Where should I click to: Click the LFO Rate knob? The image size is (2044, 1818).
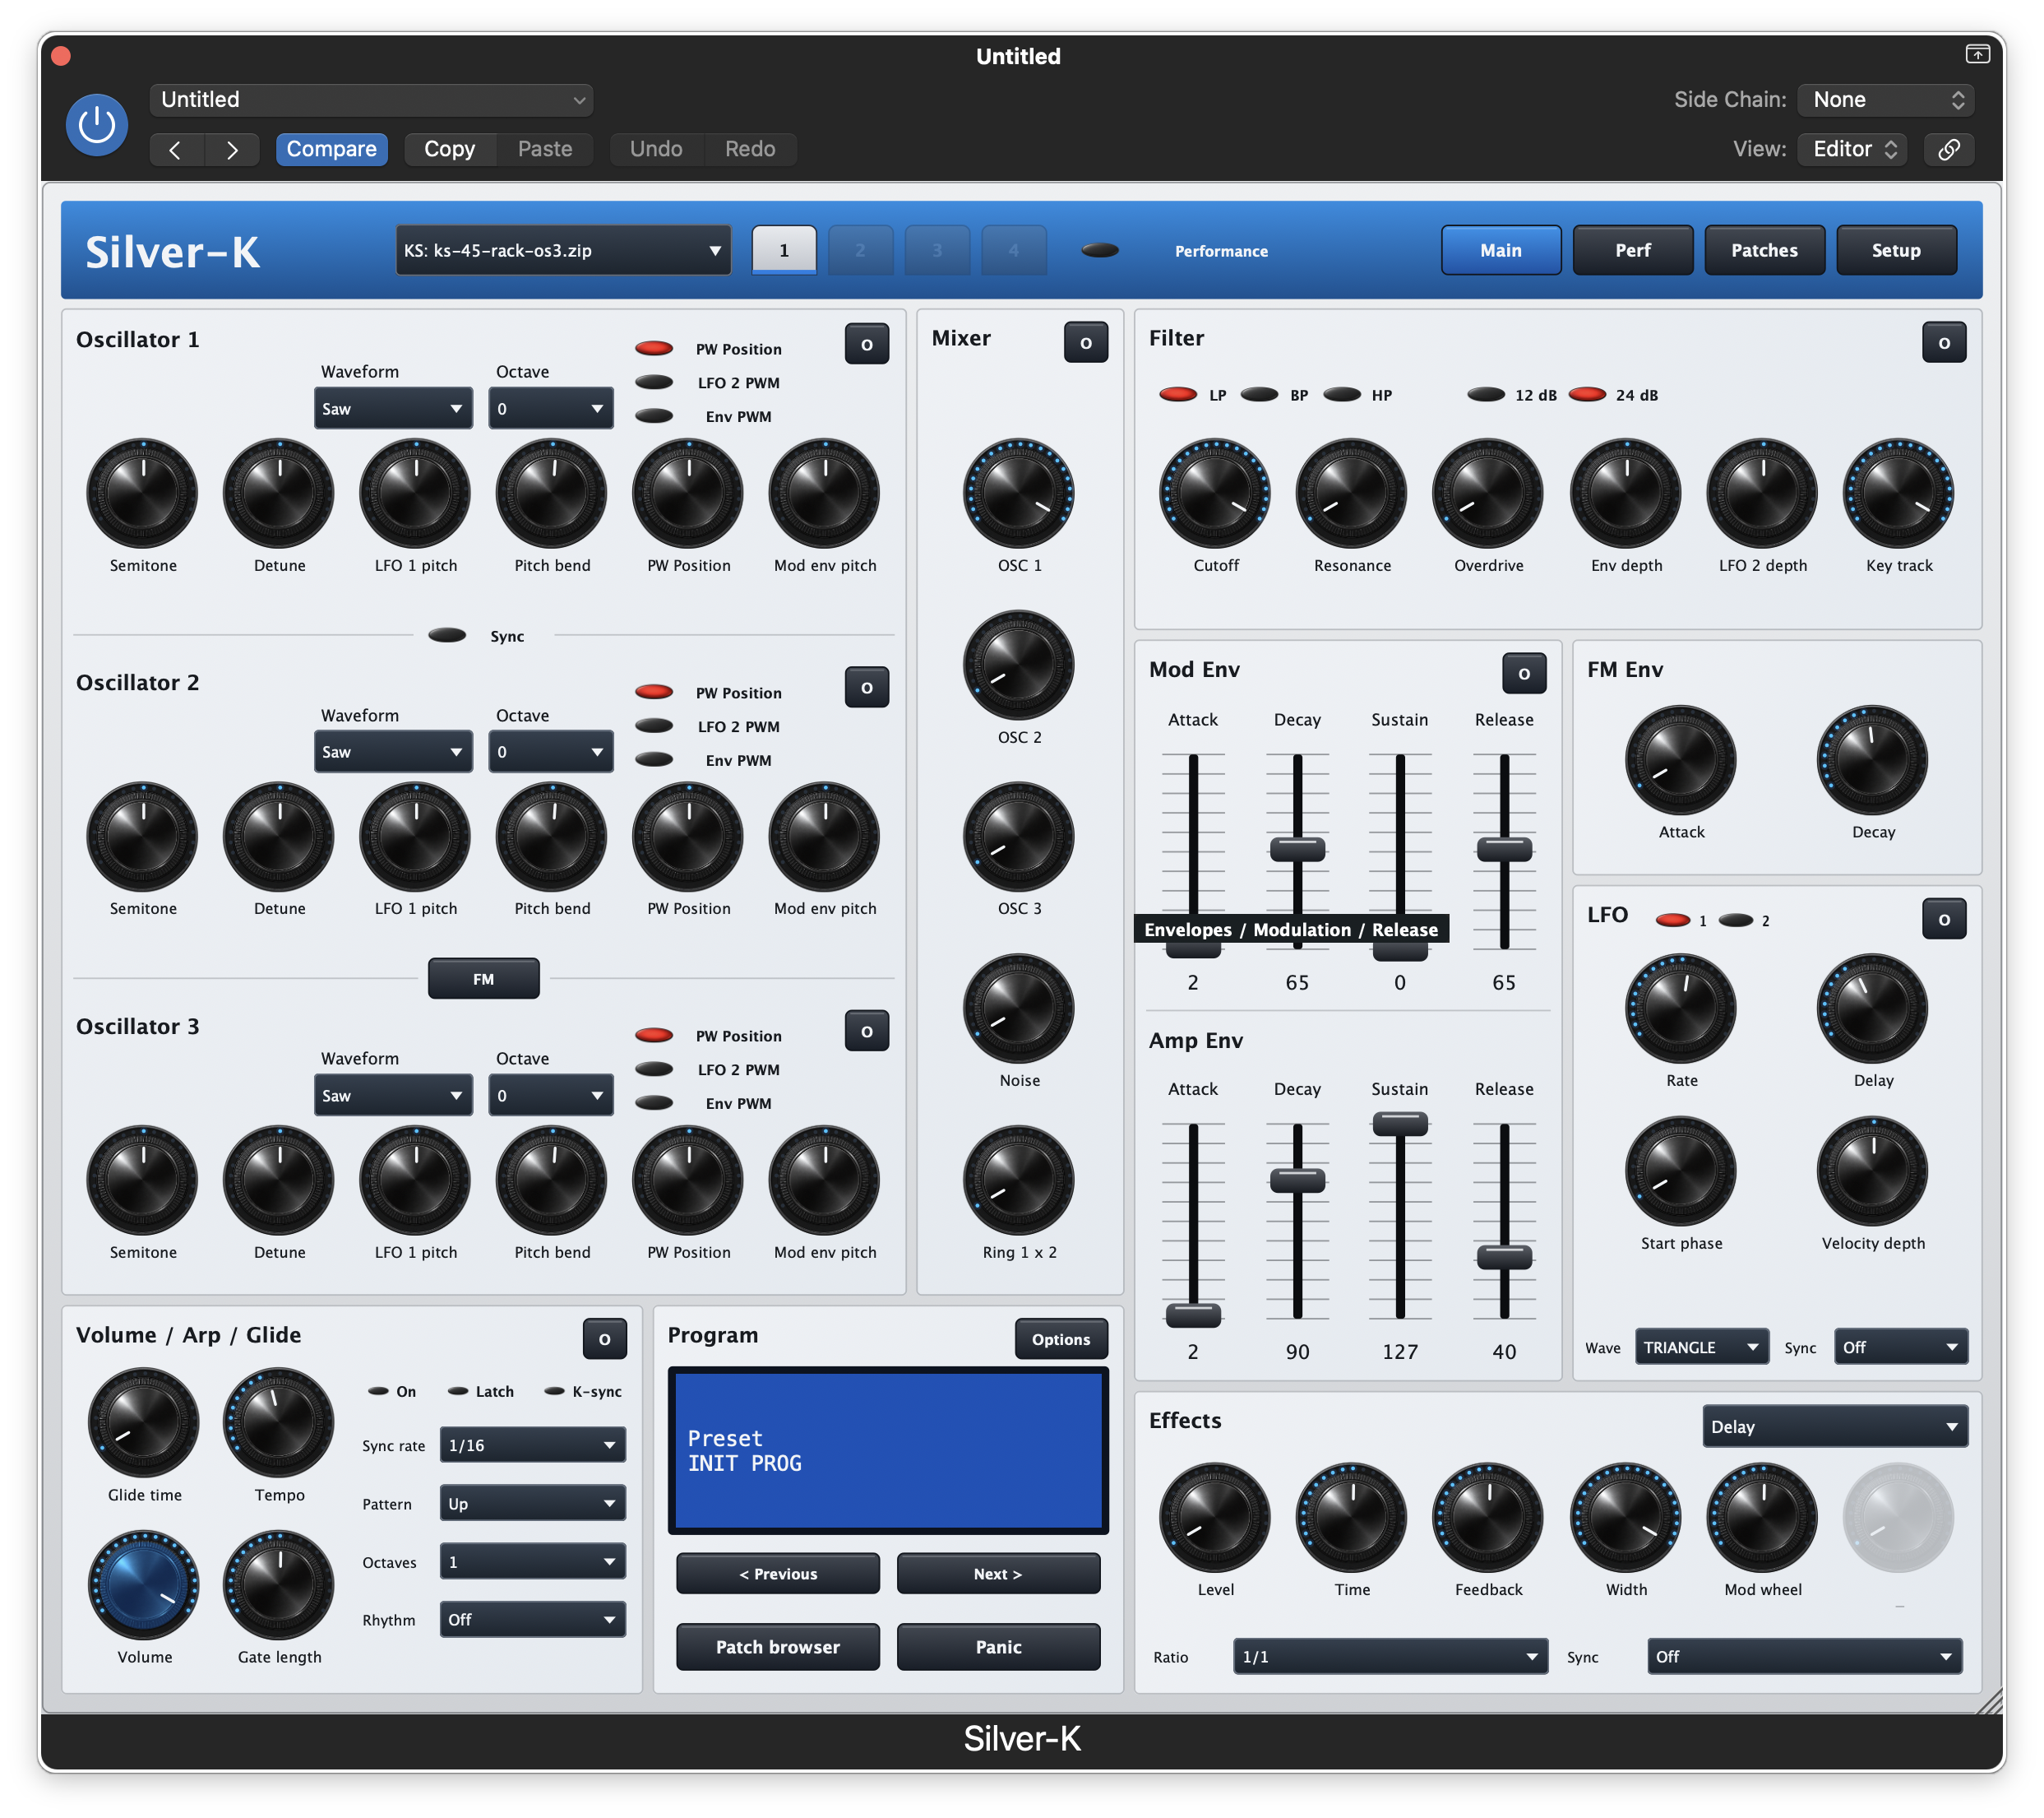pyautogui.click(x=1681, y=1009)
